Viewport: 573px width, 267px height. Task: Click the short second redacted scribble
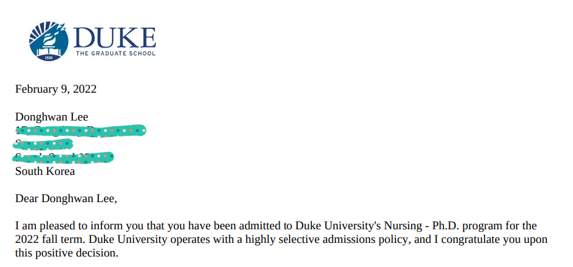43,144
